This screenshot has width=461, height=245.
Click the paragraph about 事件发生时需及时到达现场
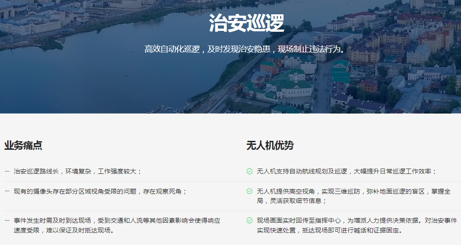[117, 220]
